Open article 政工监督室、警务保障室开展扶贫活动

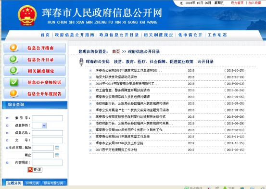(x=123, y=90)
